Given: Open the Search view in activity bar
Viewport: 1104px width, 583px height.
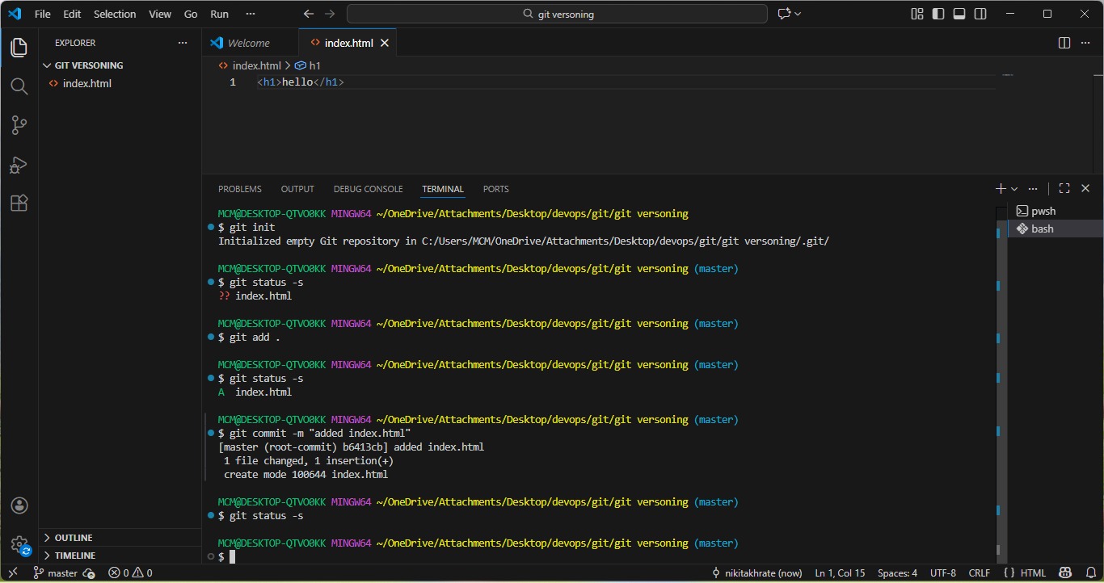Looking at the screenshot, I should (19, 86).
